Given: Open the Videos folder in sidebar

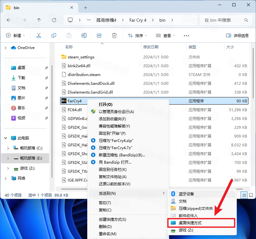Looking at the screenshot, I should (21, 118).
